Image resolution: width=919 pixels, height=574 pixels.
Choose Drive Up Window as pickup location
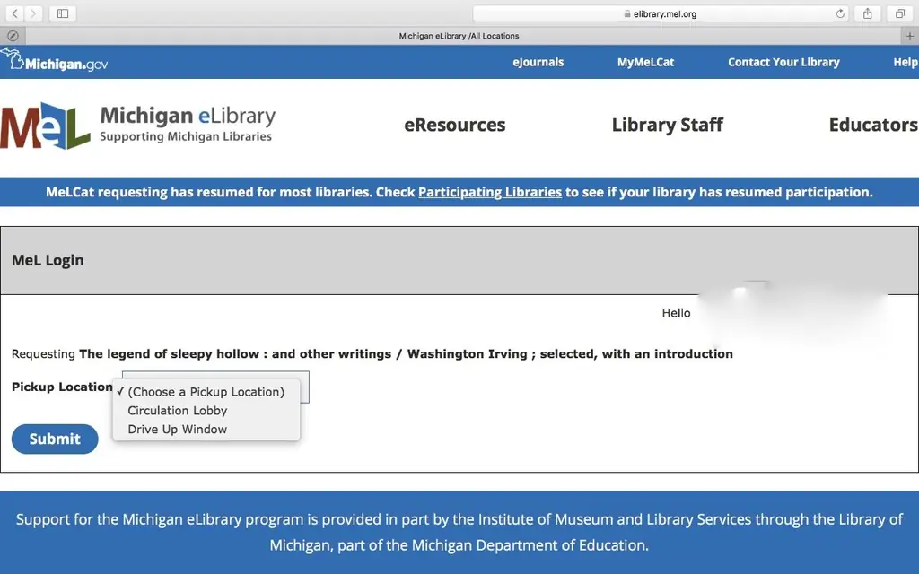pyautogui.click(x=206, y=430)
